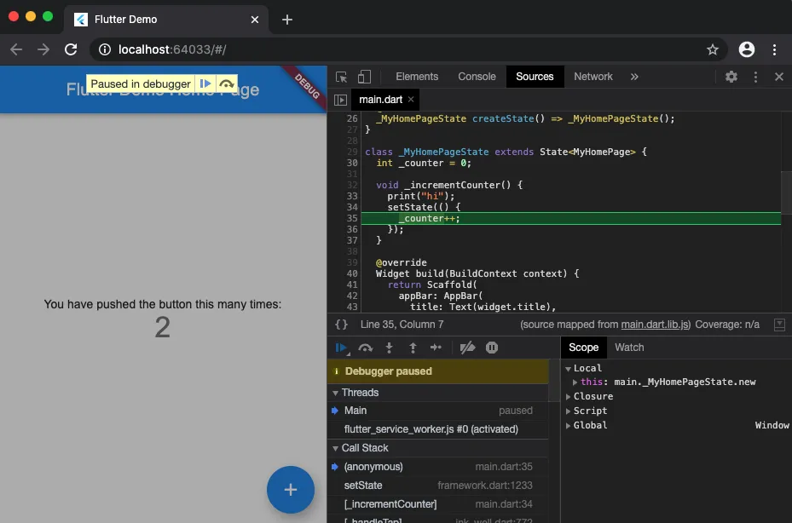Toggle pause on exceptions
This screenshot has height=523, width=792.
[x=490, y=348]
